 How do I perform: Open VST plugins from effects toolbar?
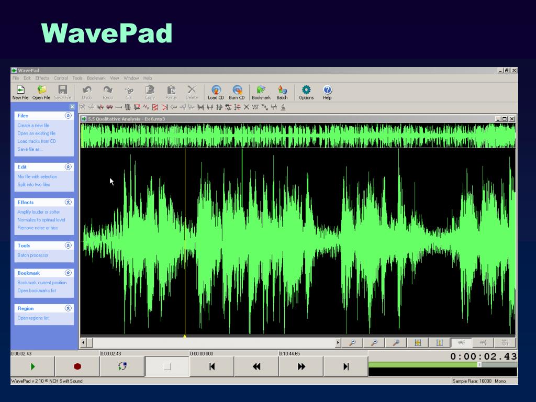[255, 107]
